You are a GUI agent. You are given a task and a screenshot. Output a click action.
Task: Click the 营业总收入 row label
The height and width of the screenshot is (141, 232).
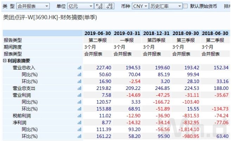click(x=24, y=68)
